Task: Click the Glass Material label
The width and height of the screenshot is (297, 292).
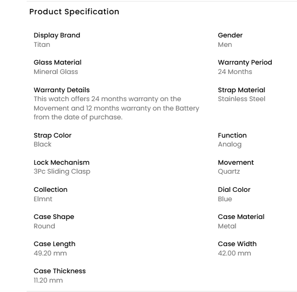Action: [x=58, y=63]
